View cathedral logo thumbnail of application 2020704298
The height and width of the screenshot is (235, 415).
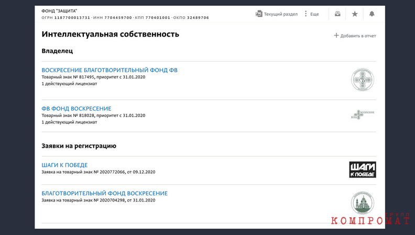coord(363,203)
